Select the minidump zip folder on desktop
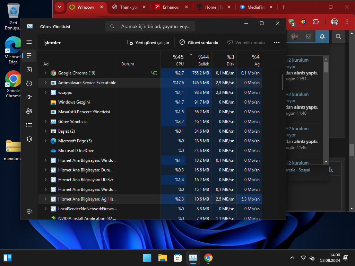 click(13, 150)
